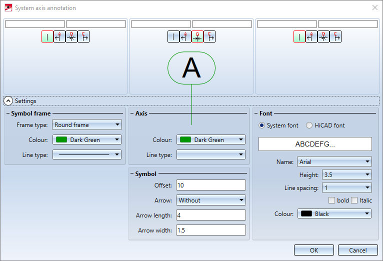Image resolution: width=383 pixels, height=261 pixels.
Task: Enable the Italic checkbox
Action: [354, 200]
